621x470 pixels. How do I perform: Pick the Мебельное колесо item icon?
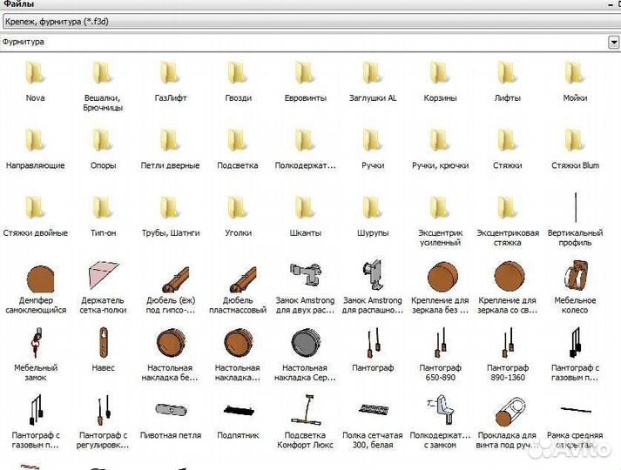(575, 277)
